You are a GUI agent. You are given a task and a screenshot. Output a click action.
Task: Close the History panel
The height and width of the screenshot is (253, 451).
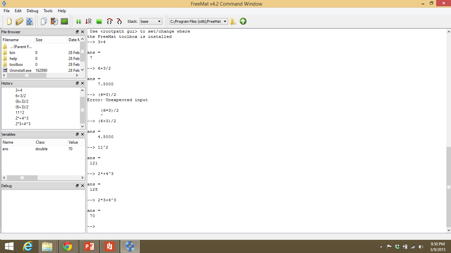[x=82, y=83]
